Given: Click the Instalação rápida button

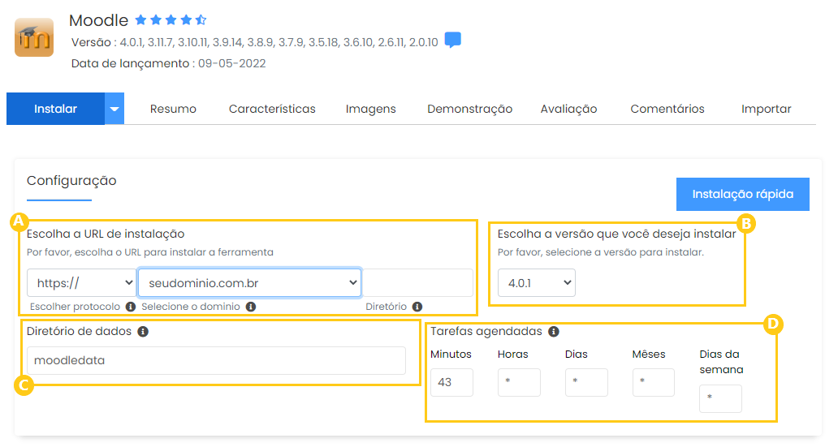Looking at the screenshot, I should click(x=742, y=195).
